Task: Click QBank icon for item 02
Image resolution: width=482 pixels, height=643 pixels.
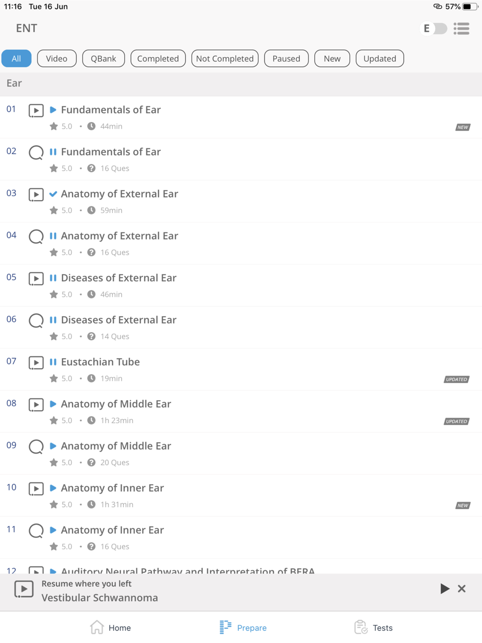Action: point(36,153)
